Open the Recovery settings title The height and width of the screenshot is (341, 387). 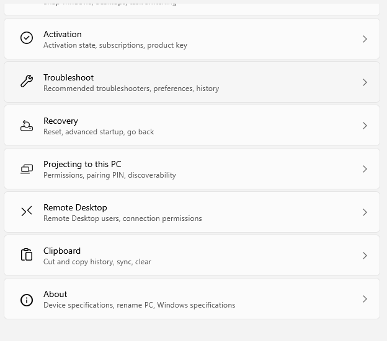point(61,121)
